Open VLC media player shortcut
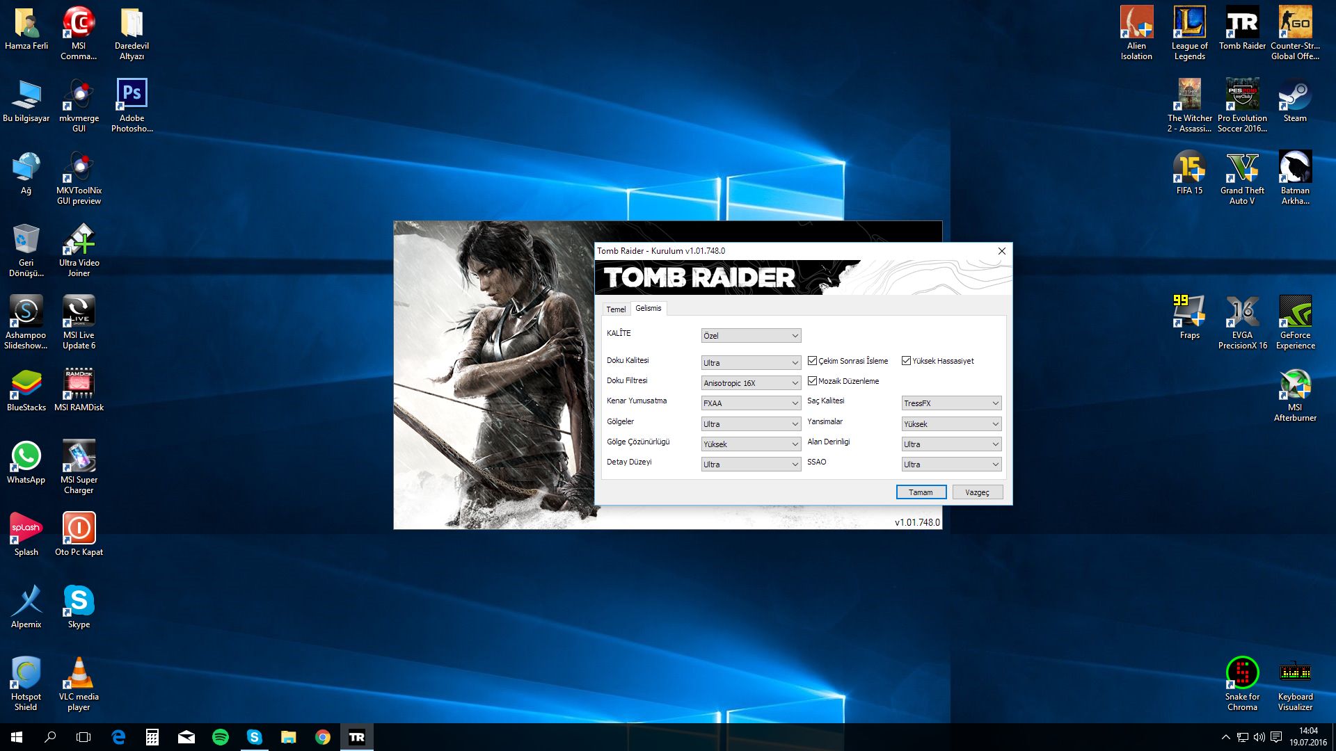Screen dimensions: 1336x751 pos(79,684)
